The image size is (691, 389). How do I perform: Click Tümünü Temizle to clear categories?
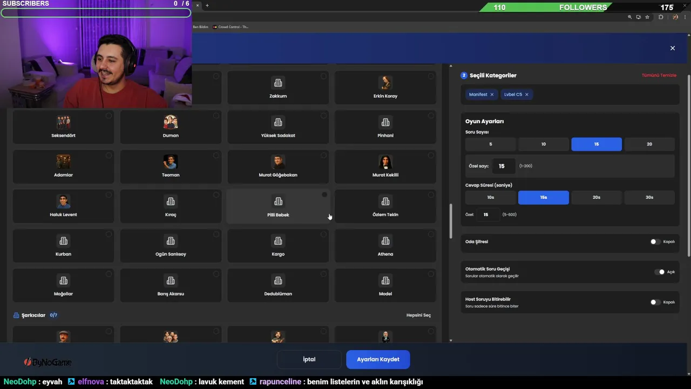[x=659, y=76]
